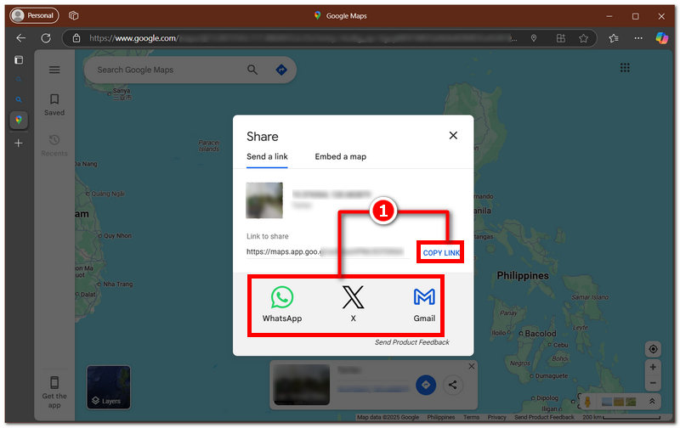Add this page to favorites

click(x=584, y=38)
